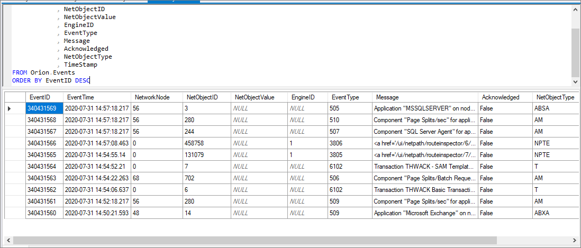Select EventID cell 340431567
Image resolution: width=581 pixels, height=248 pixels.
pos(44,131)
